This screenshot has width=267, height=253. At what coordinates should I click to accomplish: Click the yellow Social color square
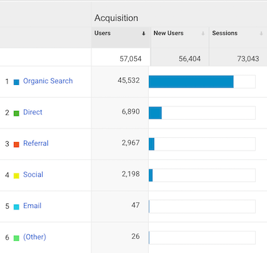coord(17,176)
